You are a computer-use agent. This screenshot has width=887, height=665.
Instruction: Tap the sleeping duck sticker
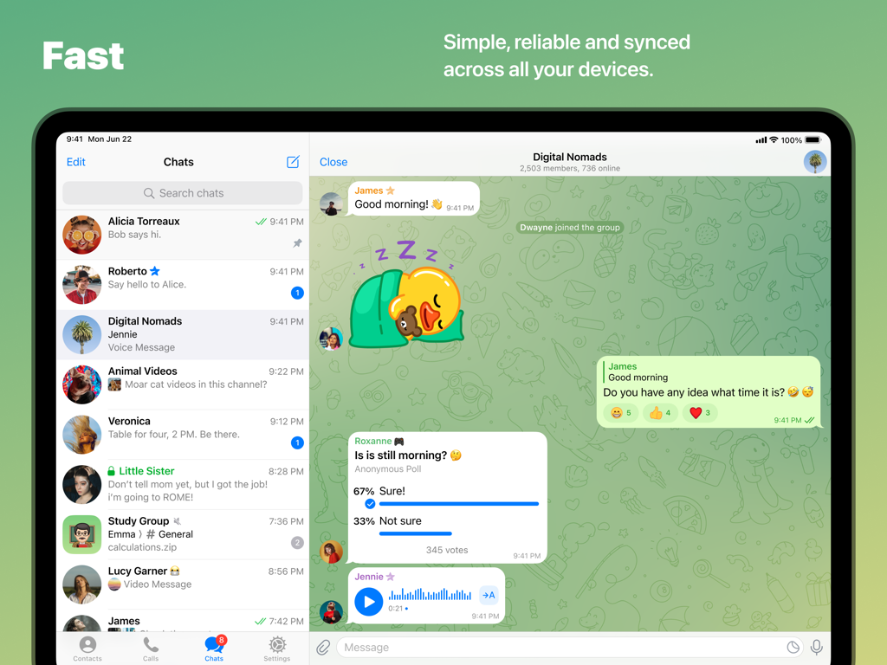click(x=407, y=294)
